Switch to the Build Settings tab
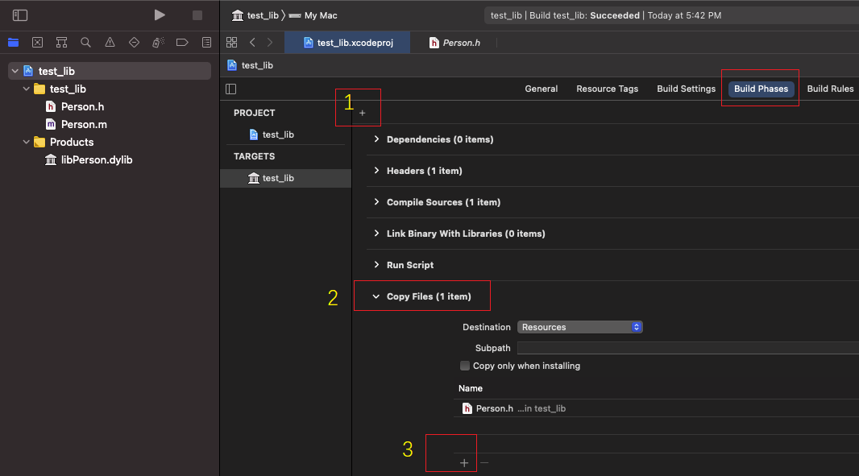This screenshot has height=476, width=859. [x=686, y=89]
